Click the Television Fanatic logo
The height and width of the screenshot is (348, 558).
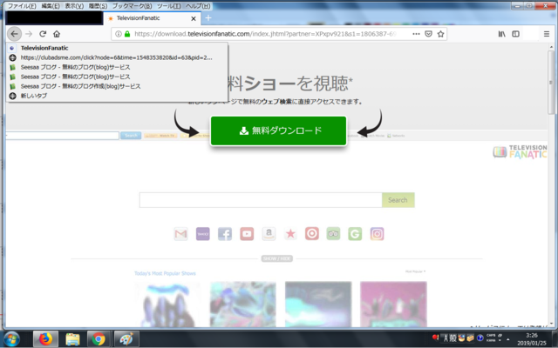point(521,151)
